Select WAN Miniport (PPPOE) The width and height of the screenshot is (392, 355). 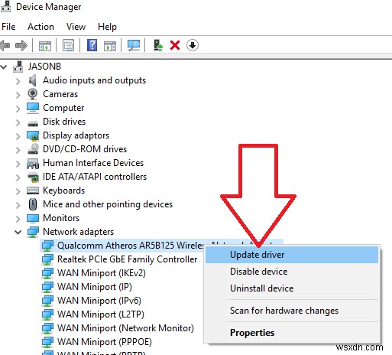105,342
